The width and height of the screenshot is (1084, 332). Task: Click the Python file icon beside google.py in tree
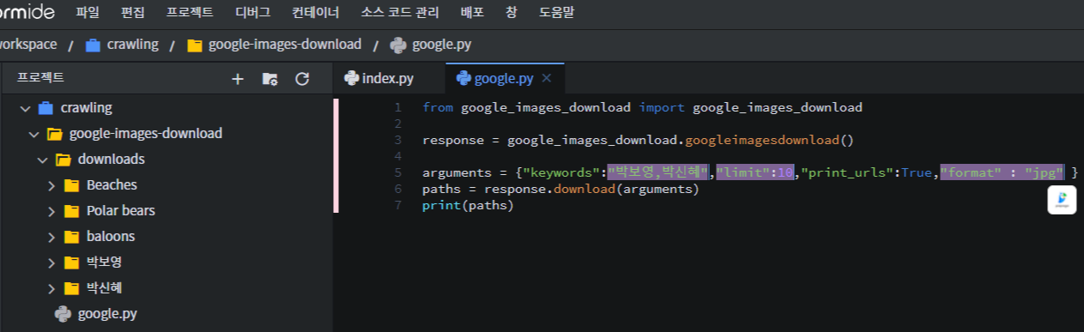tap(63, 314)
